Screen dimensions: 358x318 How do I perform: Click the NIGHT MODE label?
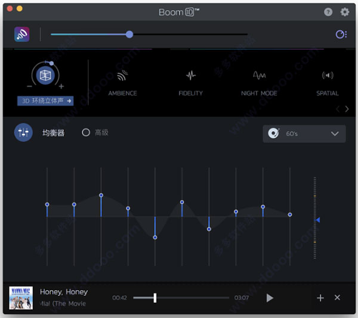click(259, 93)
